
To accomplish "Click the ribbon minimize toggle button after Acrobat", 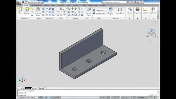I will [110, 5].
